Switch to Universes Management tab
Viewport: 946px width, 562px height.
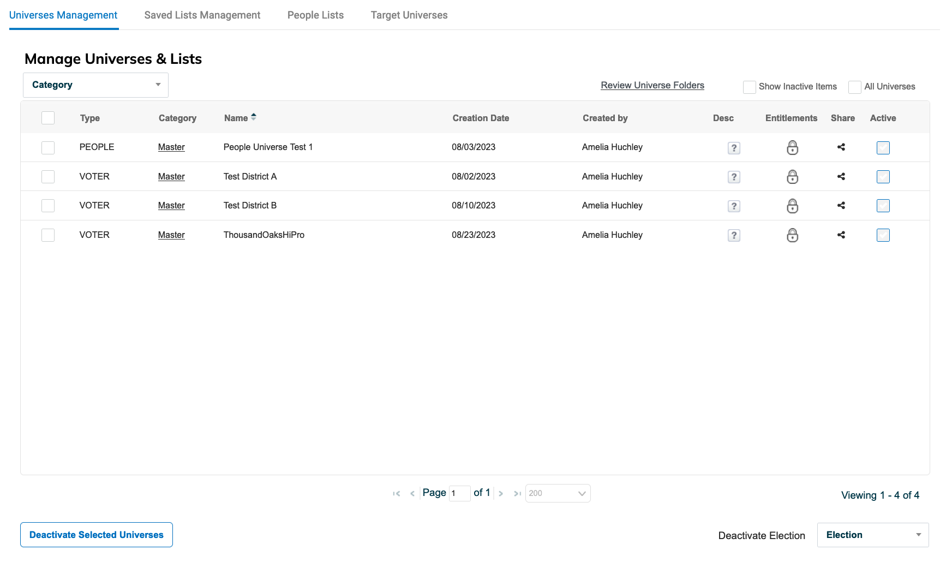click(x=63, y=15)
